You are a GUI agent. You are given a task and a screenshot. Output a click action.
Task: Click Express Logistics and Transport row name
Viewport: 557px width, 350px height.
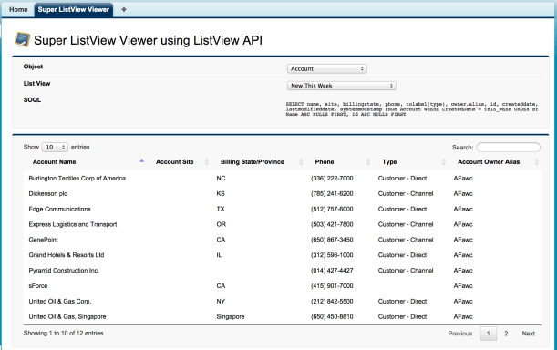tap(73, 224)
